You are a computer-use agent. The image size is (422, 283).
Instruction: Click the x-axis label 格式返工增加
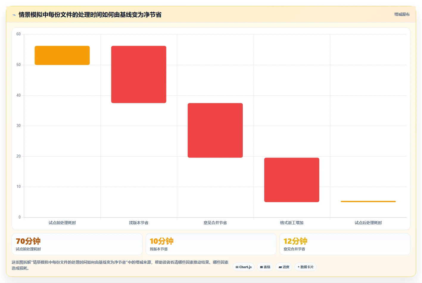[x=292, y=223]
